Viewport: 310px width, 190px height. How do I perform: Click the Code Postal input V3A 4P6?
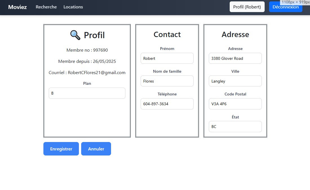(235, 104)
